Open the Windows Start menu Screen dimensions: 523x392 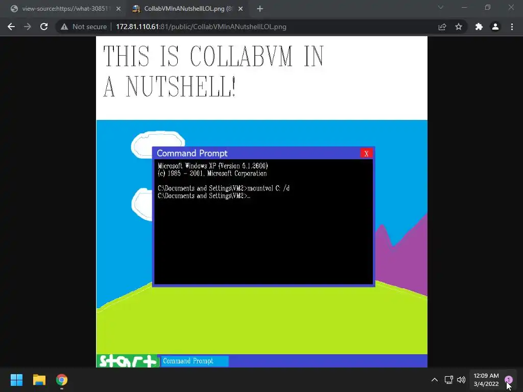(16, 380)
